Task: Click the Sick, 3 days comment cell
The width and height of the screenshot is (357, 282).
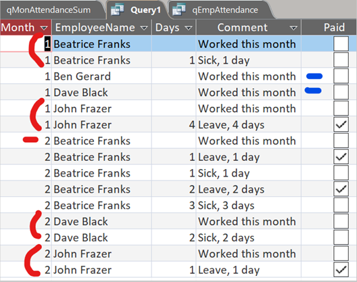Action: pyautogui.click(x=249, y=205)
